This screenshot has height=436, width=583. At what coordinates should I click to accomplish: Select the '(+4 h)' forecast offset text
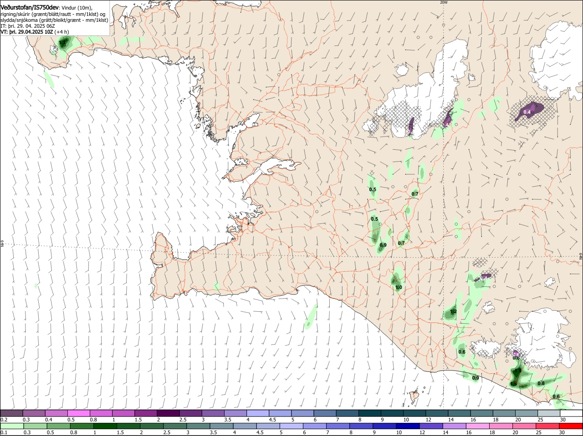61,32
